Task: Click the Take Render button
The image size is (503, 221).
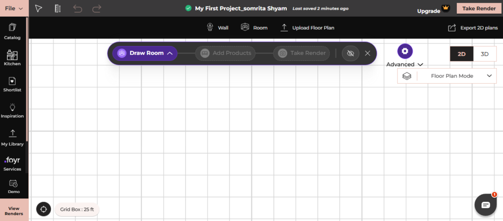Action: coord(479,9)
